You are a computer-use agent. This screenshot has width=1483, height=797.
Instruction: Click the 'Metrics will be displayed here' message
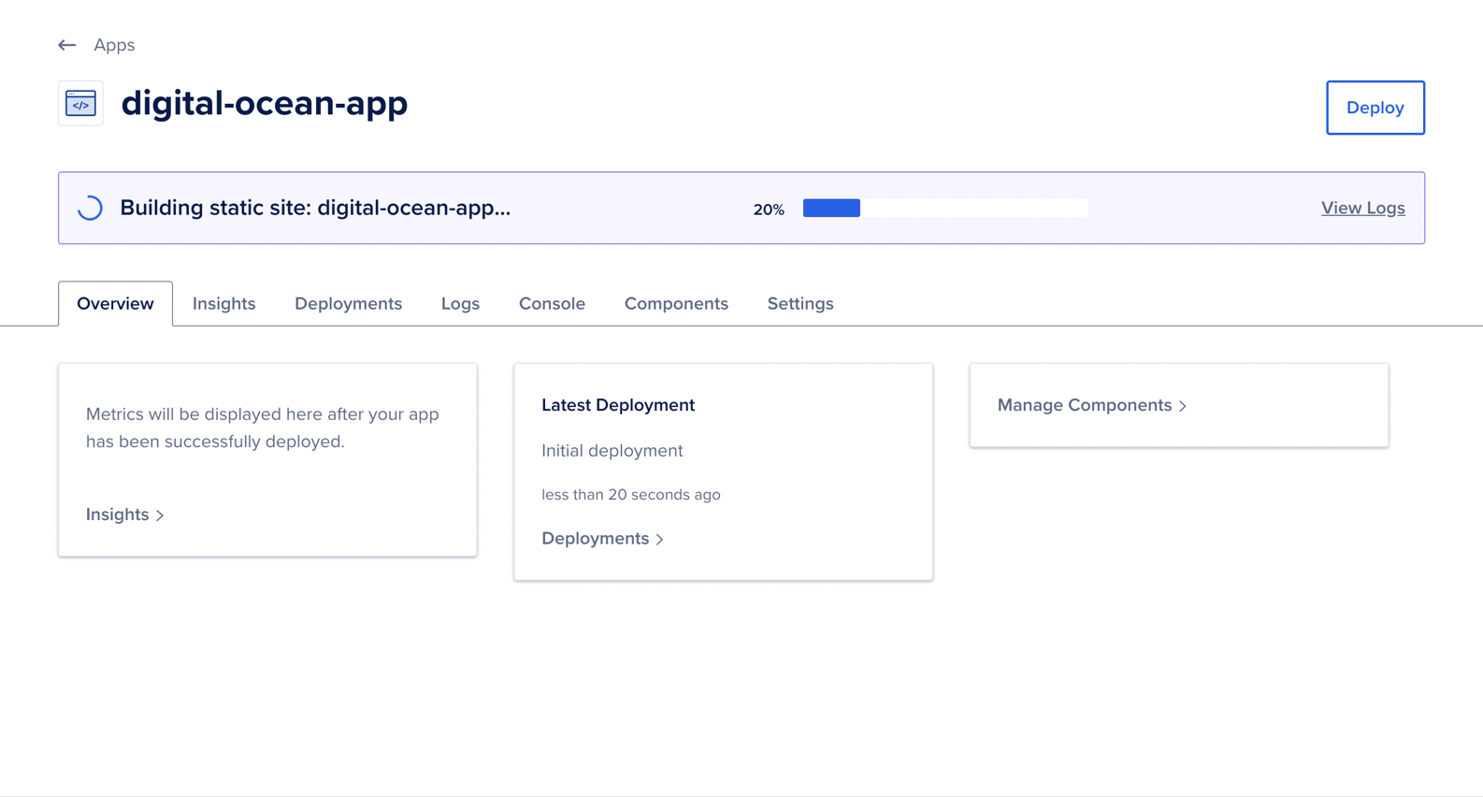263,427
